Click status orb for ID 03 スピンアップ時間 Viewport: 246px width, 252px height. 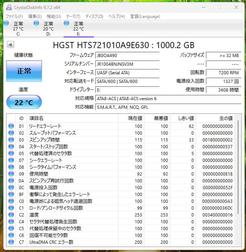(11, 140)
